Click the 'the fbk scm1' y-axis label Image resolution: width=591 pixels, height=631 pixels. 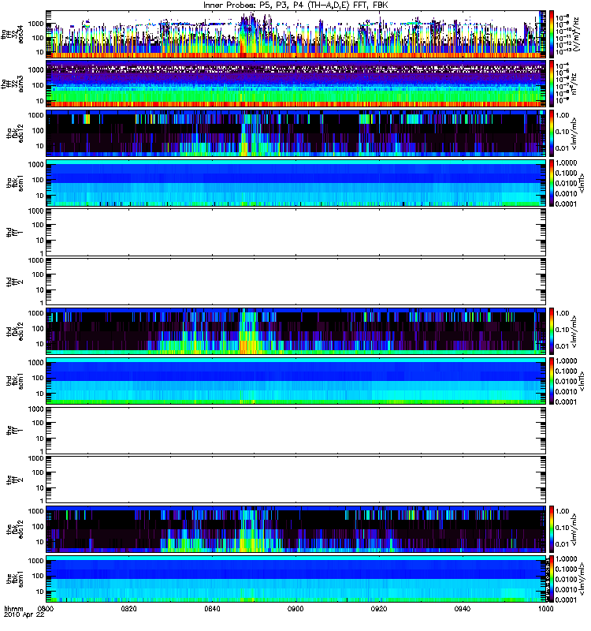15,579
